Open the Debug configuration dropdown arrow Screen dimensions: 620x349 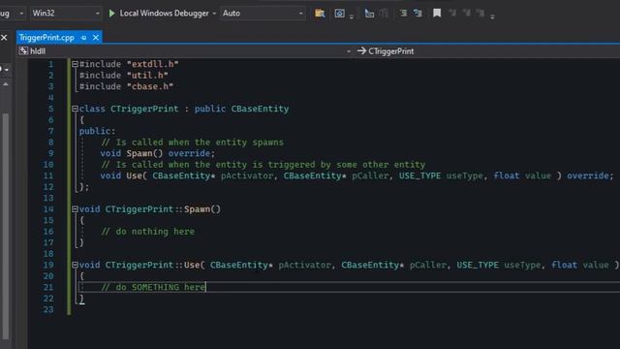coord(21,14)
